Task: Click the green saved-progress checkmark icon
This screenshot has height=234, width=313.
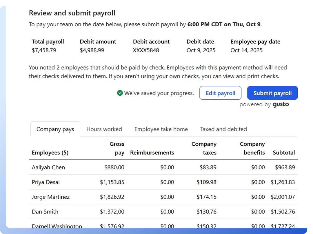Action: [120, 93]
